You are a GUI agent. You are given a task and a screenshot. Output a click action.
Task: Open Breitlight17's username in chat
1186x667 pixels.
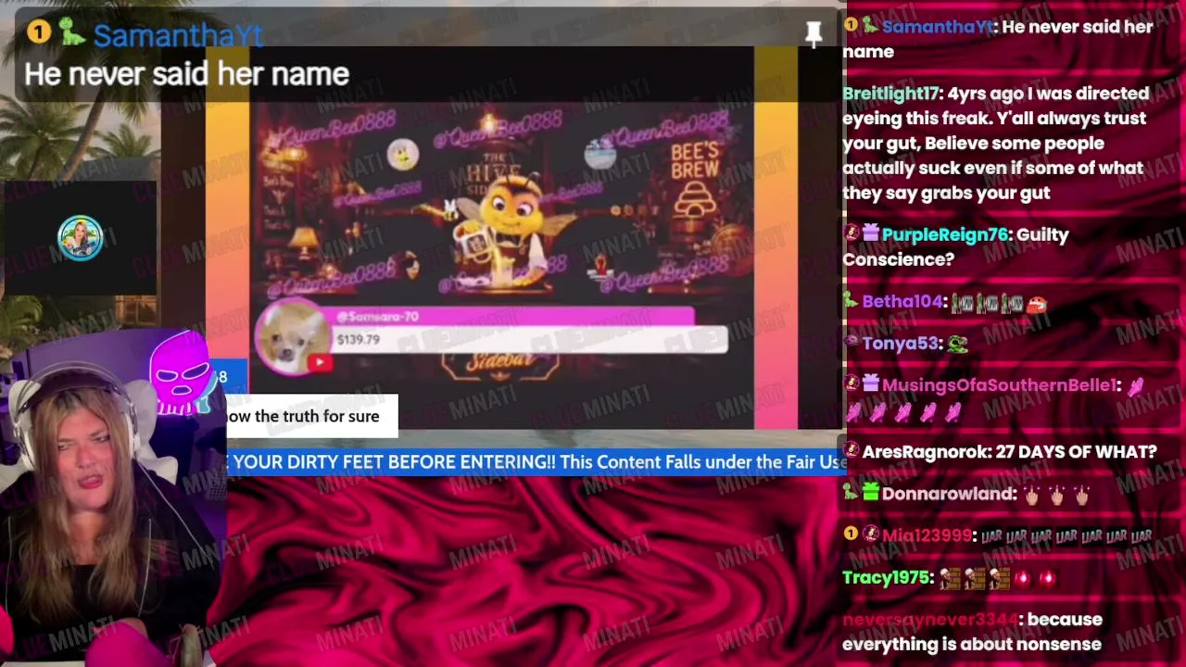(890, 93)
